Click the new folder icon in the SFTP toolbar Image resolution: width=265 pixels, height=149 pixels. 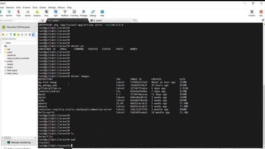pyautogui.click(x=18, y=35)
